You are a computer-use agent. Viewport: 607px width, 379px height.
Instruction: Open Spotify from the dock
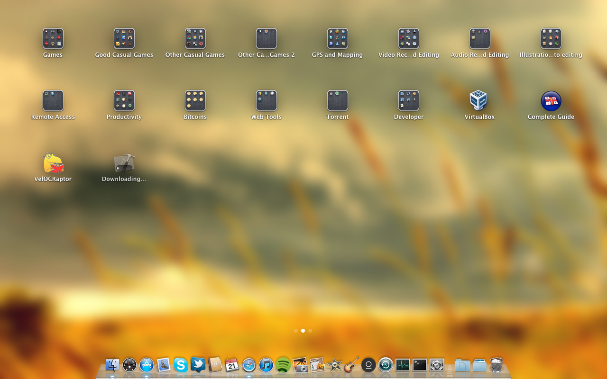tap(283, 365)
